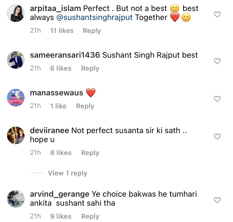
Task: Like the manassewaus heart comment
Action: 217,99
